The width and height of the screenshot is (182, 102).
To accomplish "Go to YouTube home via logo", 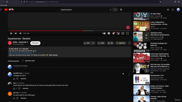I will click(x=9, y=10).
